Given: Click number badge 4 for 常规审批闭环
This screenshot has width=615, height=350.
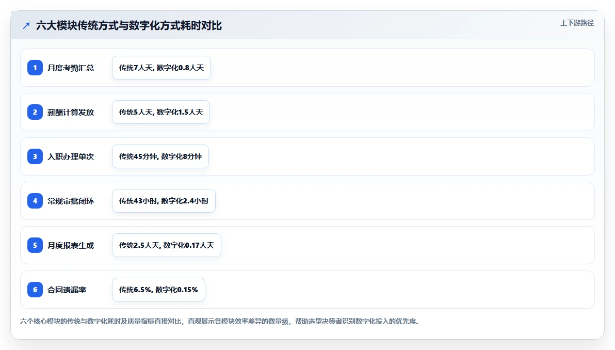Looking at the screenshot, I should click(35, 200).
